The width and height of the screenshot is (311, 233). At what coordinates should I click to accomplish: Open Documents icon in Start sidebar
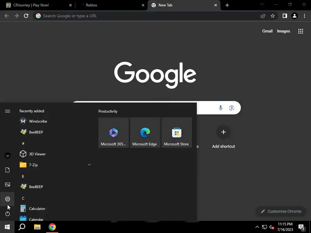tap(8, 170)
